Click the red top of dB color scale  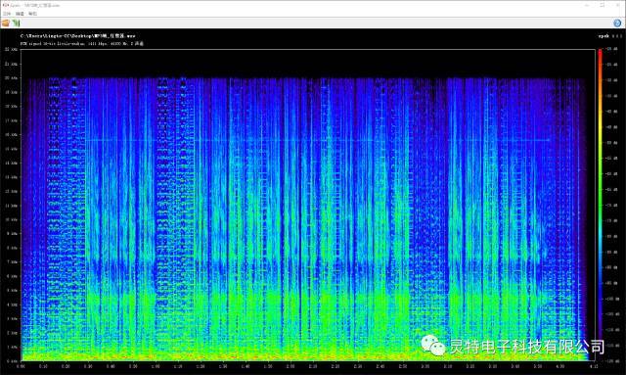600,53
